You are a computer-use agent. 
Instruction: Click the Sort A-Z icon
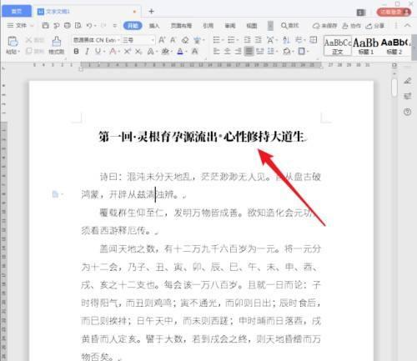click(286, 40)
